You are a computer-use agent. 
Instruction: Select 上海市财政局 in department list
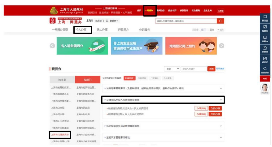83,115
